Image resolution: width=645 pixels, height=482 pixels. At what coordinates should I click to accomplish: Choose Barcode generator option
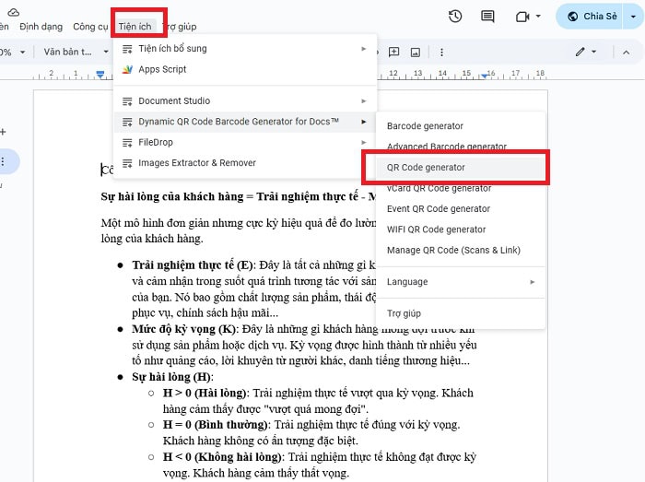point(461,126)
